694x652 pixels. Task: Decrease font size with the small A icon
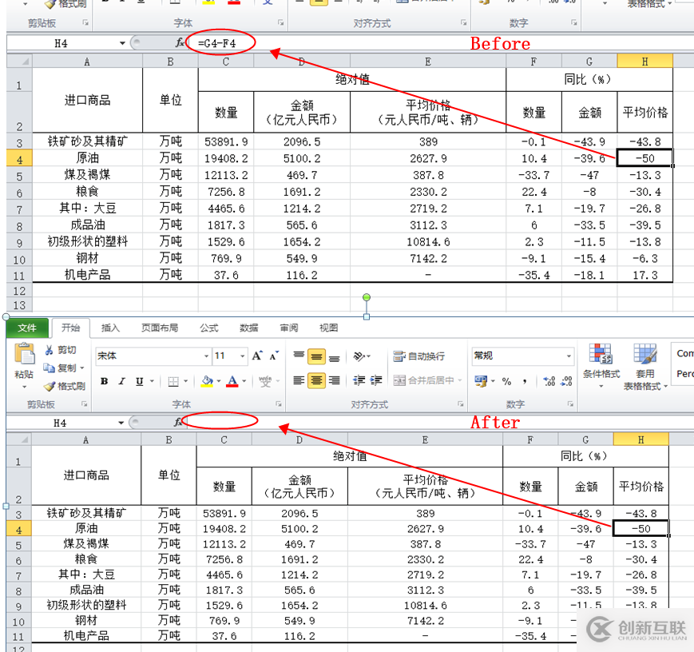tap(274, 356)
